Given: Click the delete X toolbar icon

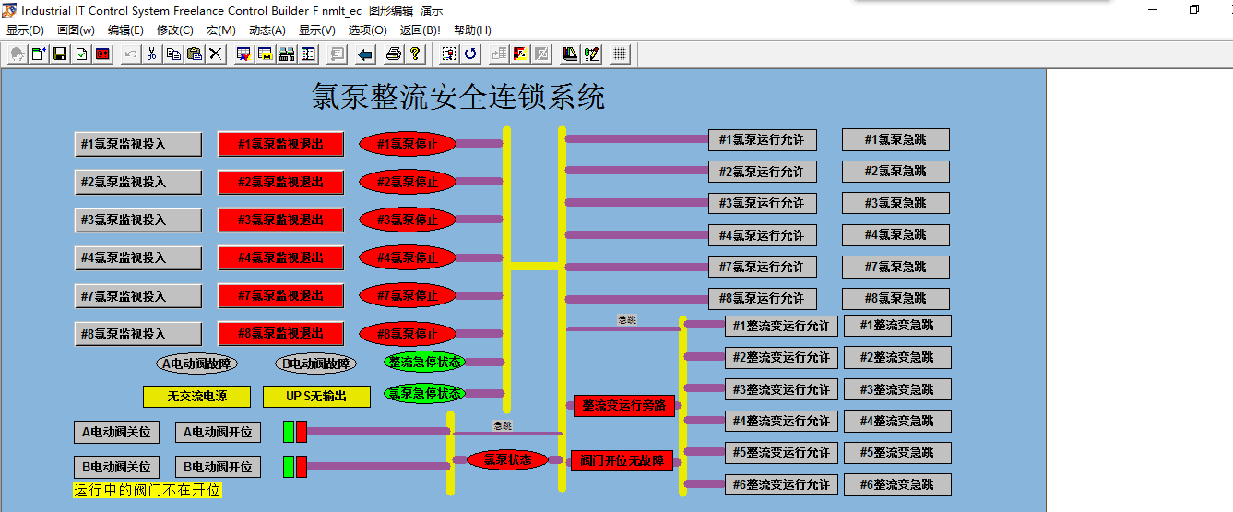Looking at the screenshot, I should pyautogui.click(x=216, y=54).
